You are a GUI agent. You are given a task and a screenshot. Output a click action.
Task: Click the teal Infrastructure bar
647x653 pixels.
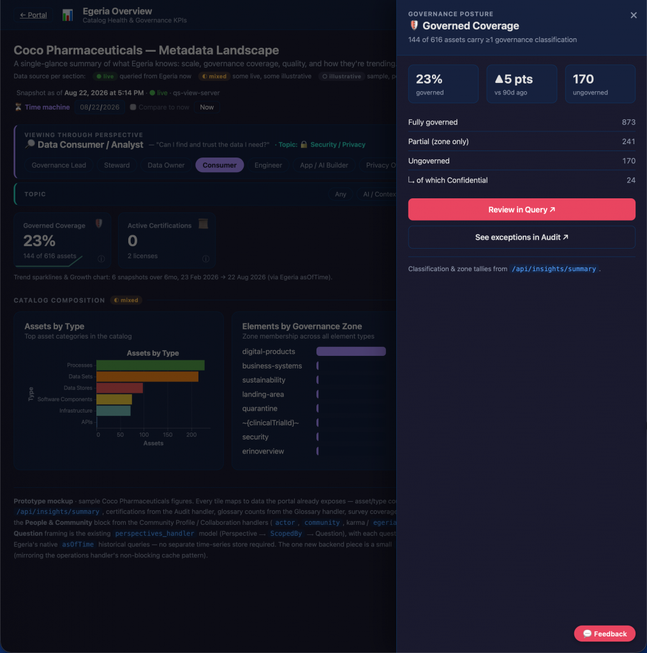tap(114, 411)
